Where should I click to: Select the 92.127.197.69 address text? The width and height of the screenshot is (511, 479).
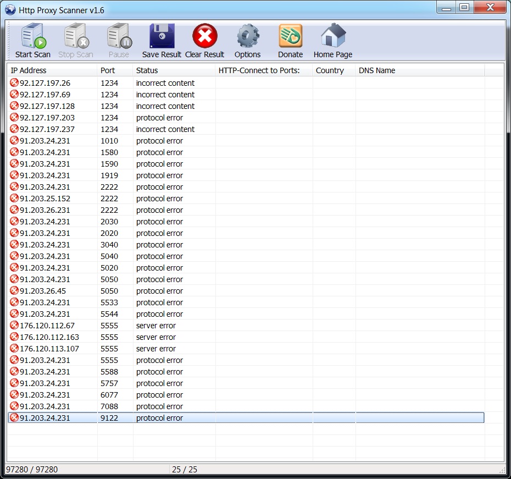[x=45, y=95]
